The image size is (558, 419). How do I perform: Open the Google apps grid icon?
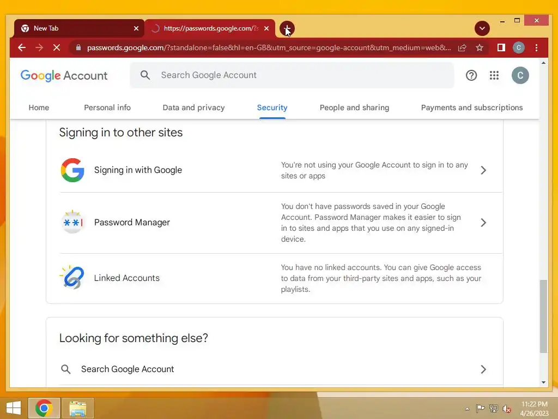(x=494, y=75)
